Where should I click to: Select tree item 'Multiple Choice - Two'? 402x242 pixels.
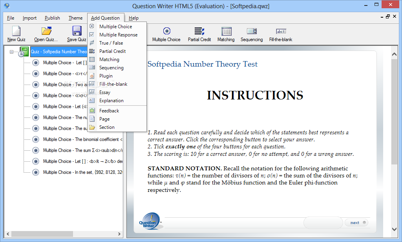[65, 85]
